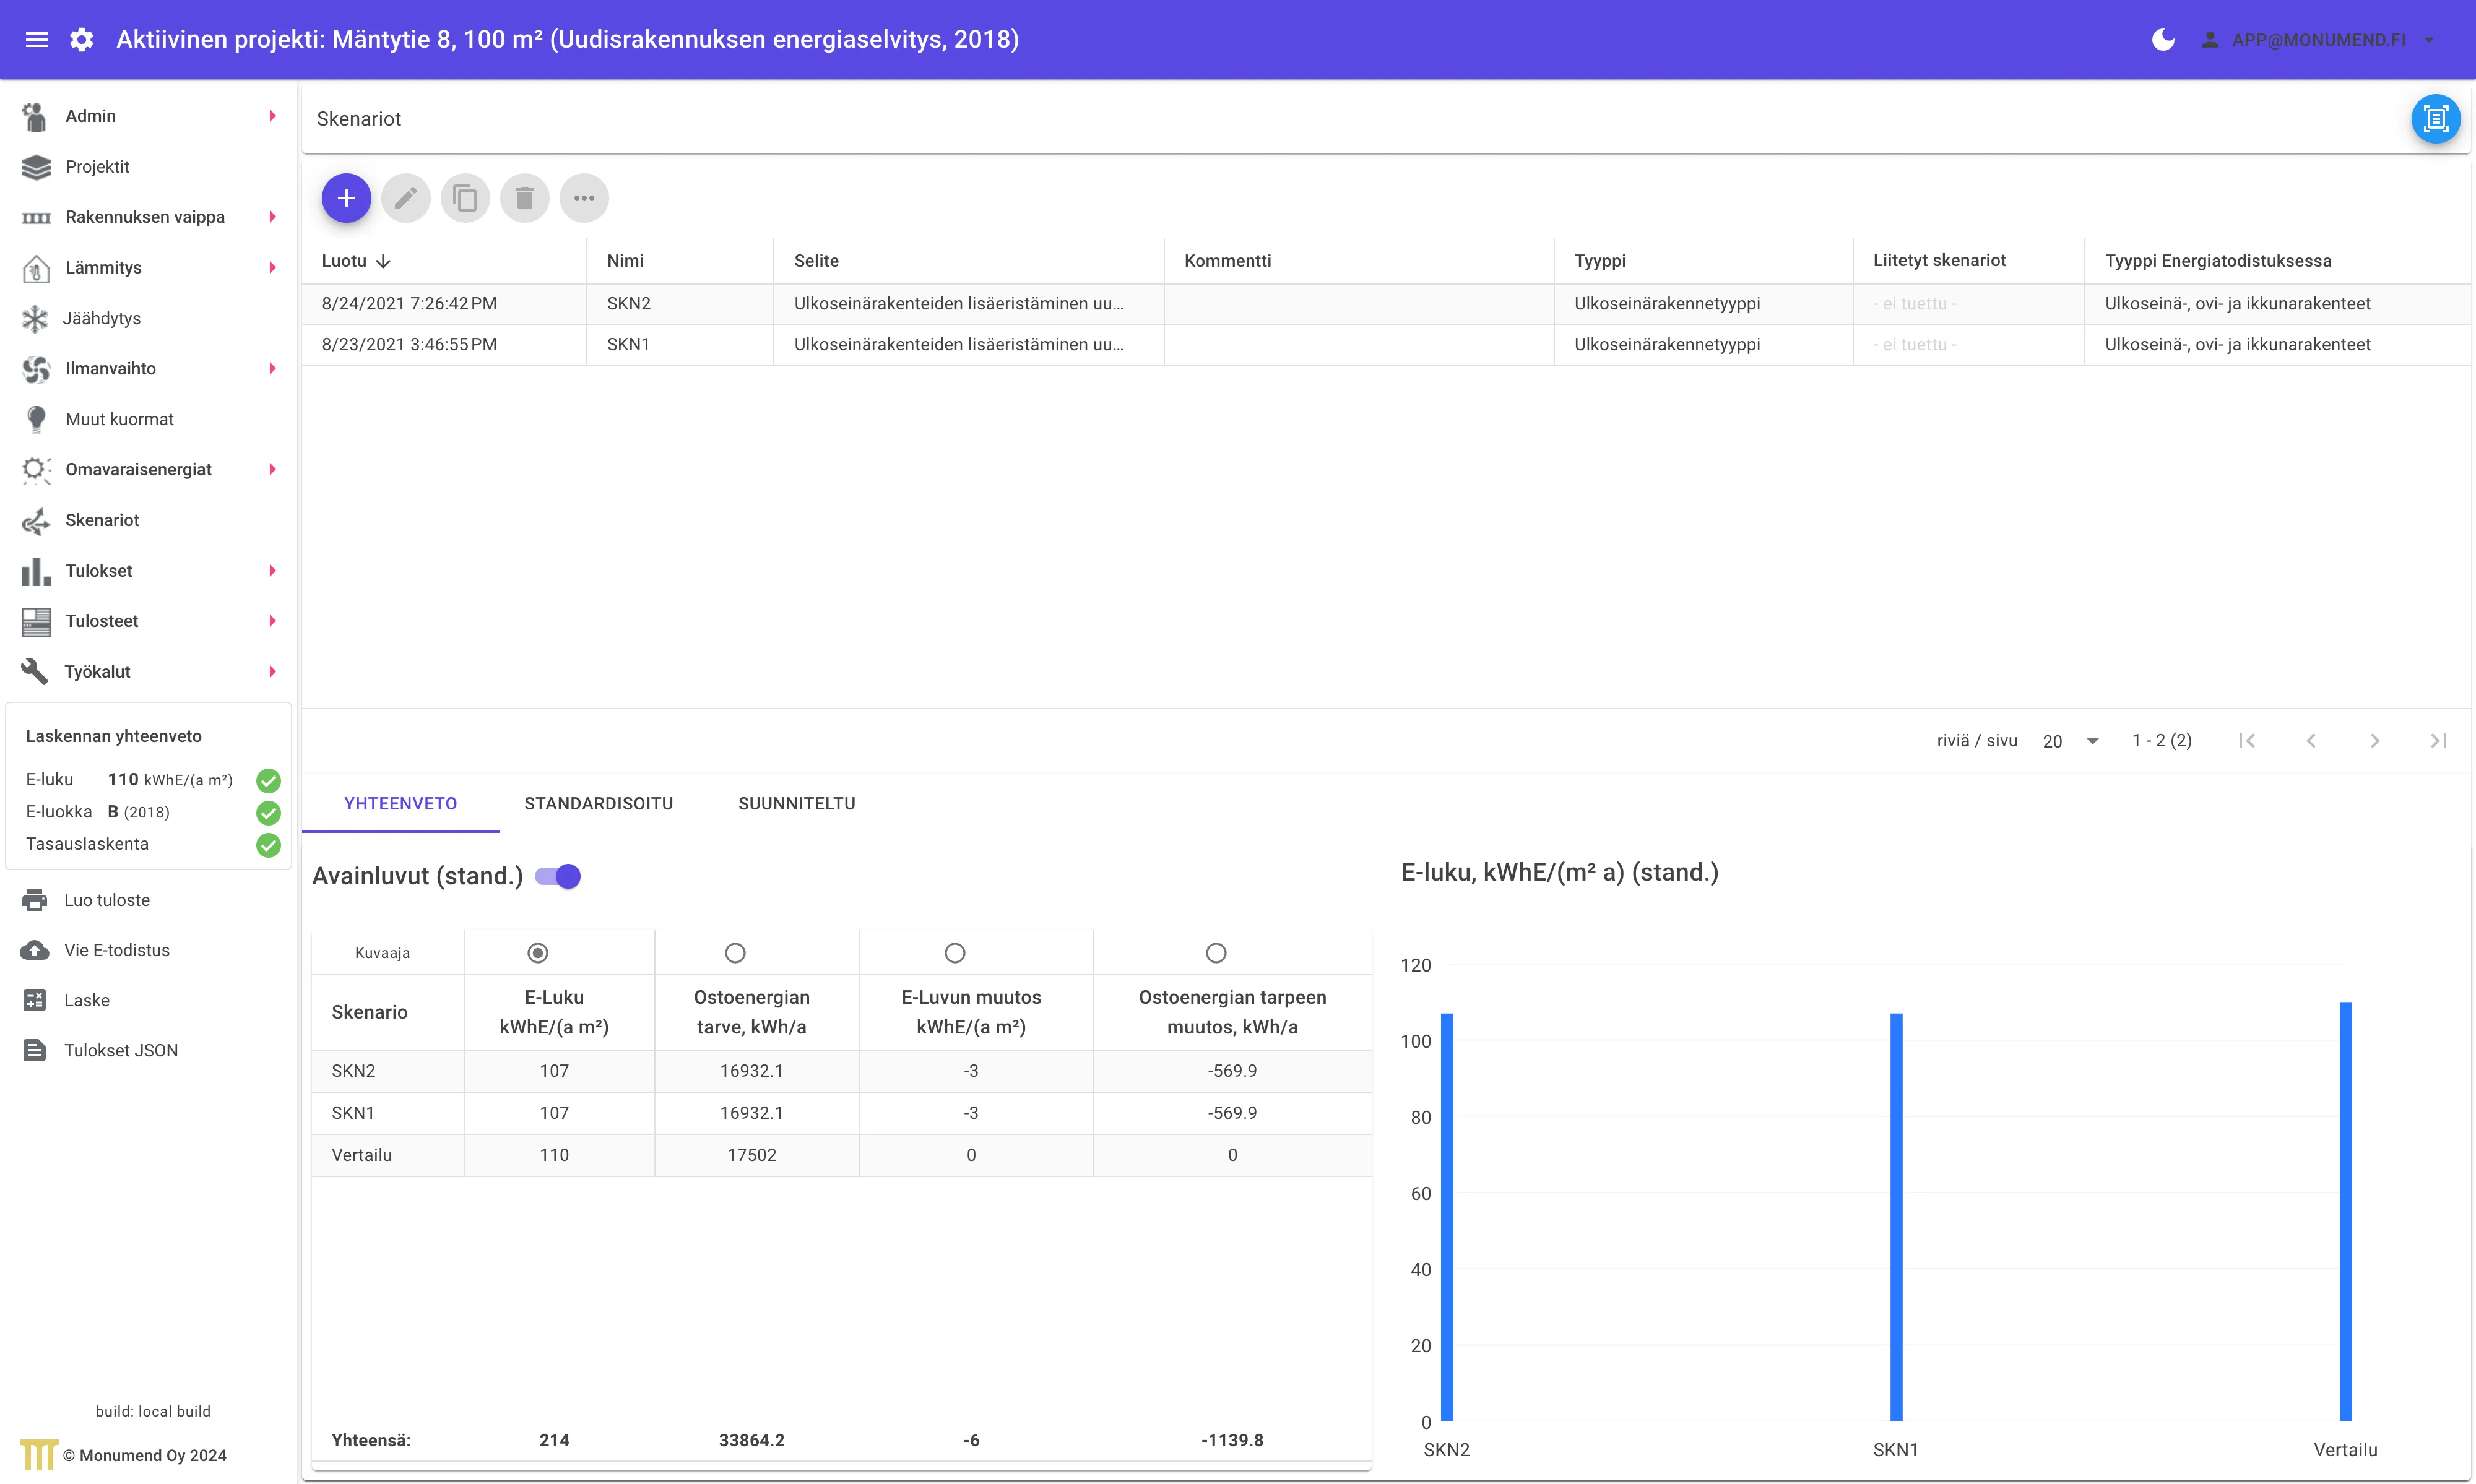
Task: Switch to the Yhteenveto tab
Action: coord(400,804)
